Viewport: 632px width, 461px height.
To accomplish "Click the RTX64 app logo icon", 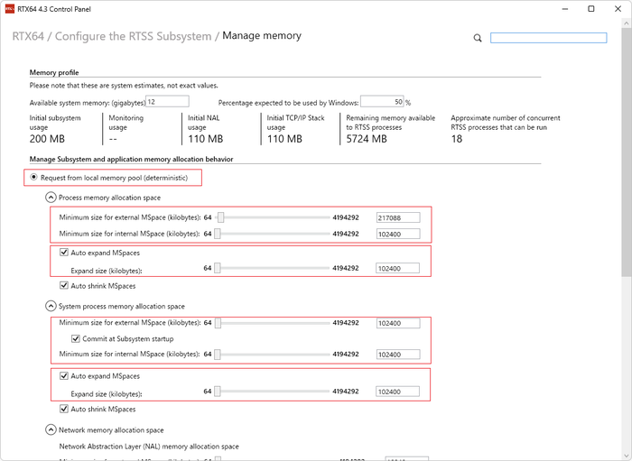I will click(10, 9).
